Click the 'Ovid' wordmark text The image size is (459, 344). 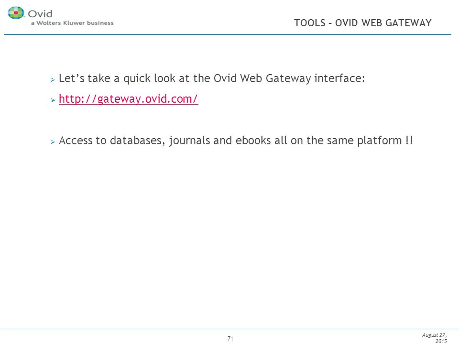40,13
